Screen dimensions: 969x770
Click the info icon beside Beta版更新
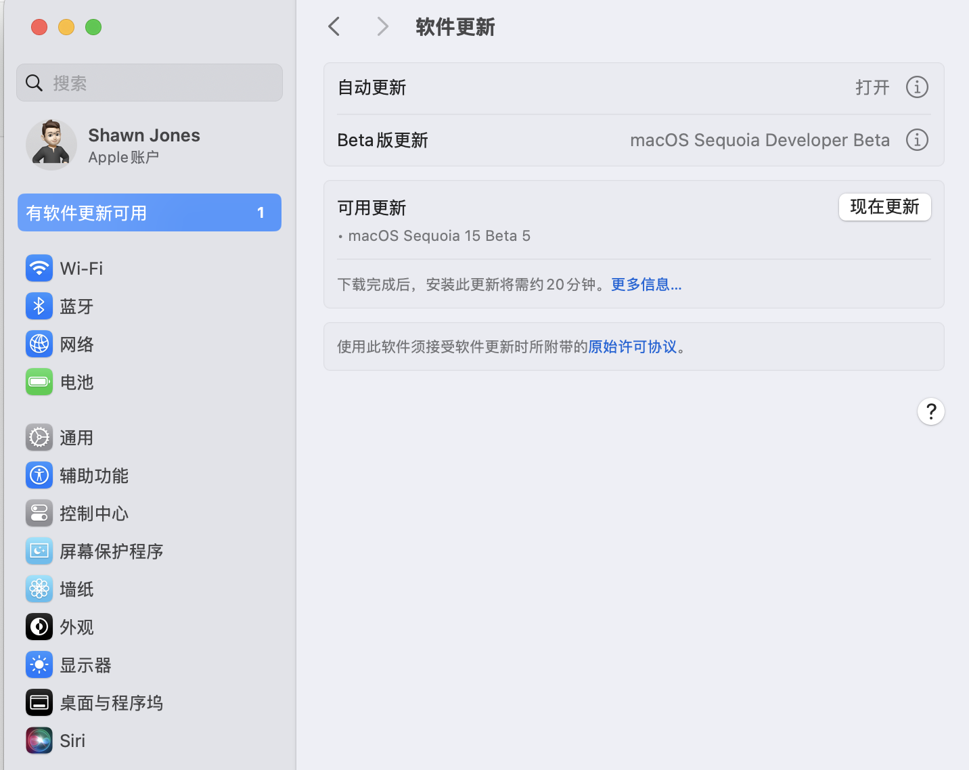(x=917, y=140)
